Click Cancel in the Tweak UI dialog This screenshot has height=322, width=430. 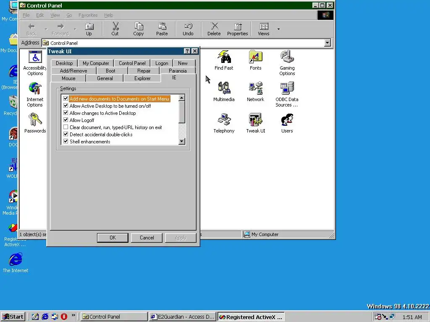pos(147,238)
